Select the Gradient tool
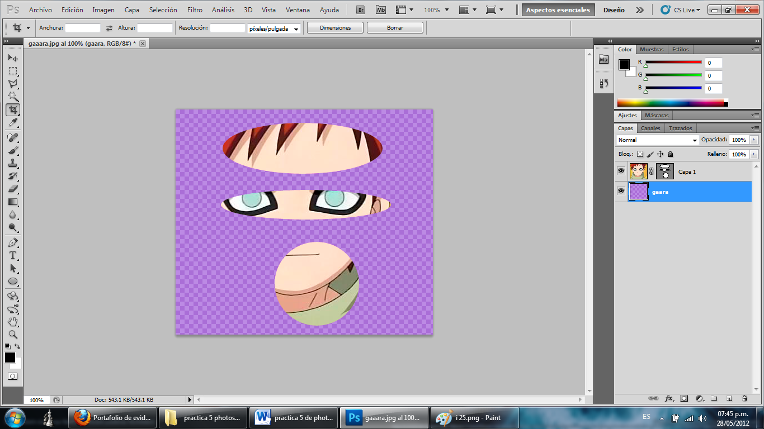The width and height of the screenshot is (764, 429). (x=13, y=202)
